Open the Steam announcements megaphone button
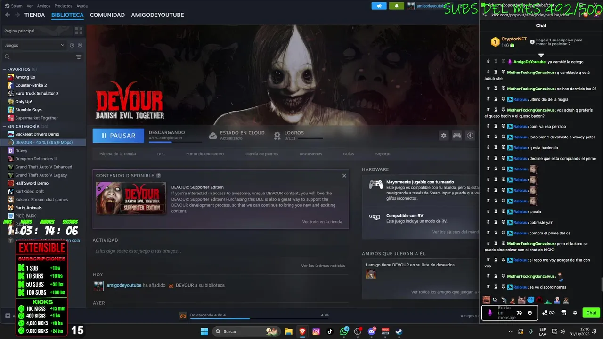The height and width of the screenshot is (339, 603). click(379, 6)
